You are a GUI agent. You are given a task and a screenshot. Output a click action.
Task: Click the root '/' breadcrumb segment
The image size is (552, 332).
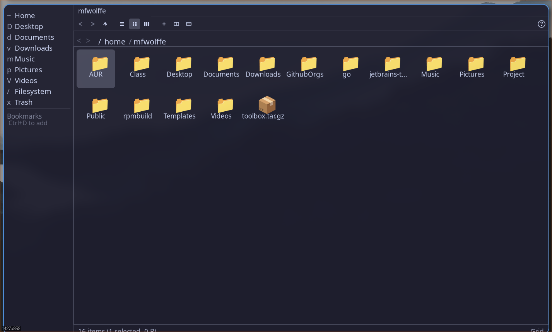click(x=99, y=42)
